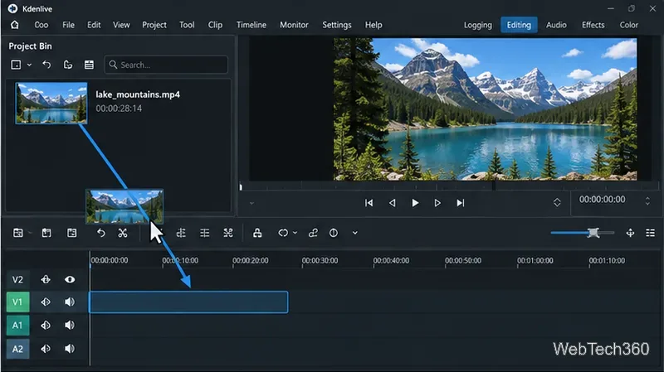This screenshot has height=372, width=664.
Task: Open the Project menu
Action: [154, 25]
